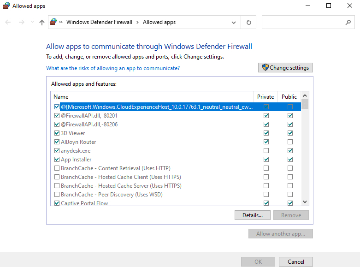The width and height of the screenshot is (360, 267).
Task: Select BranchCache - Content Retrieval (Uses HTTP)
Action: 116,168
